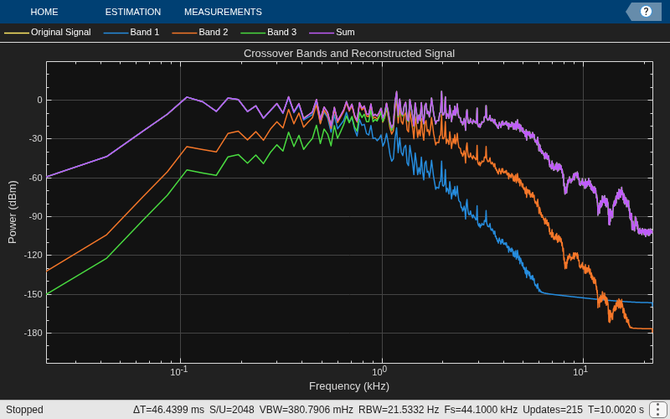The image size is (670, 419).
Task: Open the MEASUREMENTS tab
Action: coord(223,12)
